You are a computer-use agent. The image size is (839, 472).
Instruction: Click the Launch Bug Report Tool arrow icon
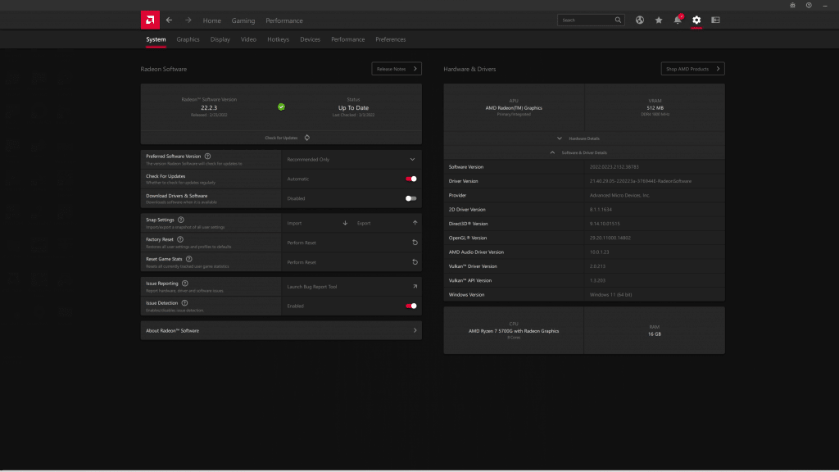click(415, 286)
